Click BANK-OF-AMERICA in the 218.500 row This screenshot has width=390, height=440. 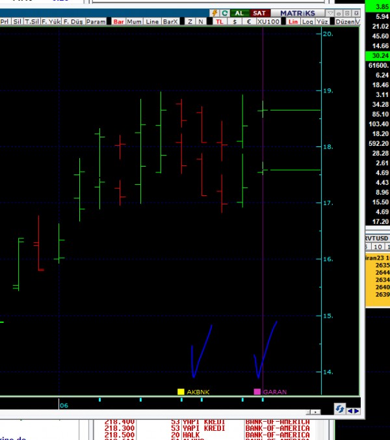278,435
